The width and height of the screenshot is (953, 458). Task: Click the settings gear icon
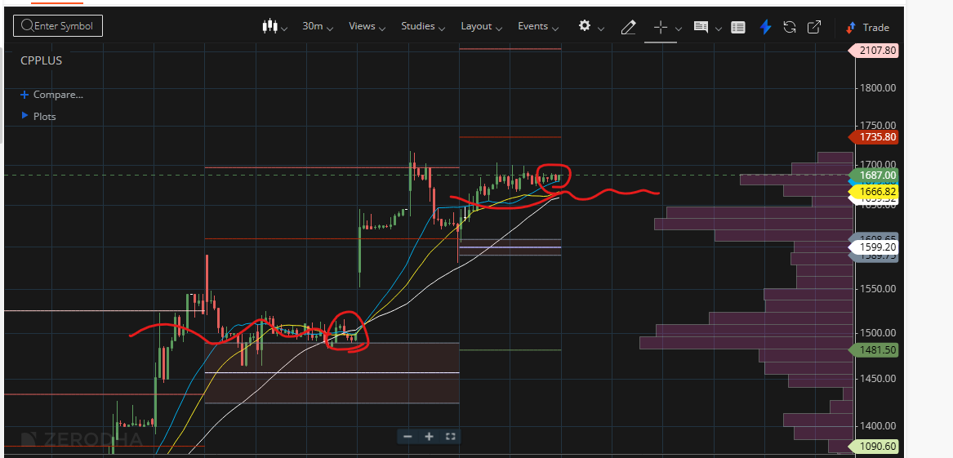click(x=585, y=25)
